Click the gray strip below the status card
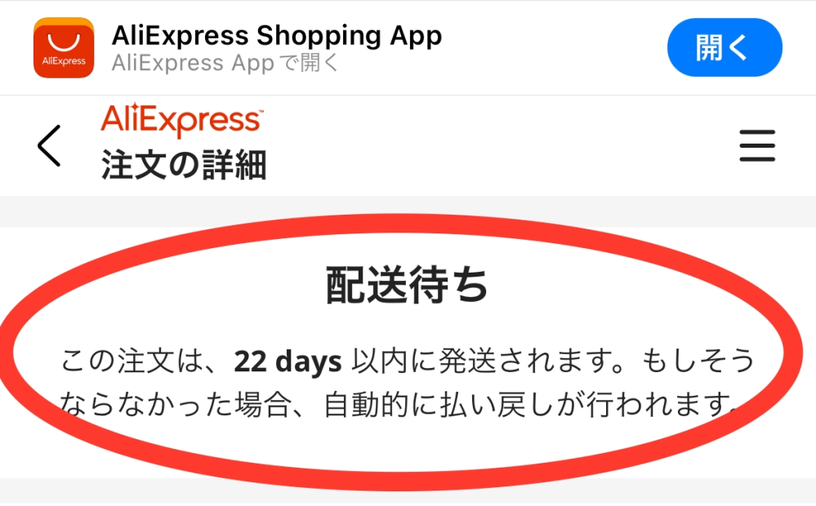 (x=408, y=491)
